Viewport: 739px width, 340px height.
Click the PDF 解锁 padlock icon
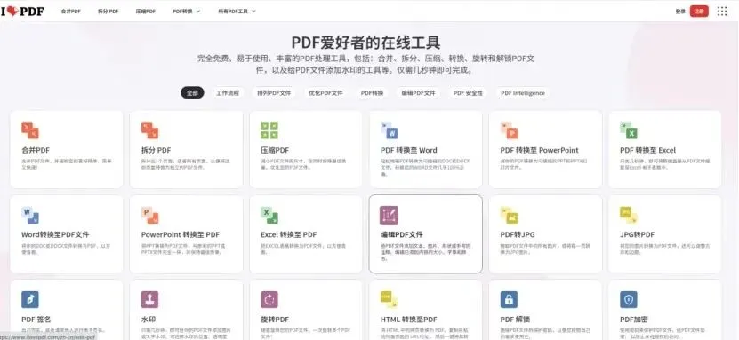pos(509,299)
